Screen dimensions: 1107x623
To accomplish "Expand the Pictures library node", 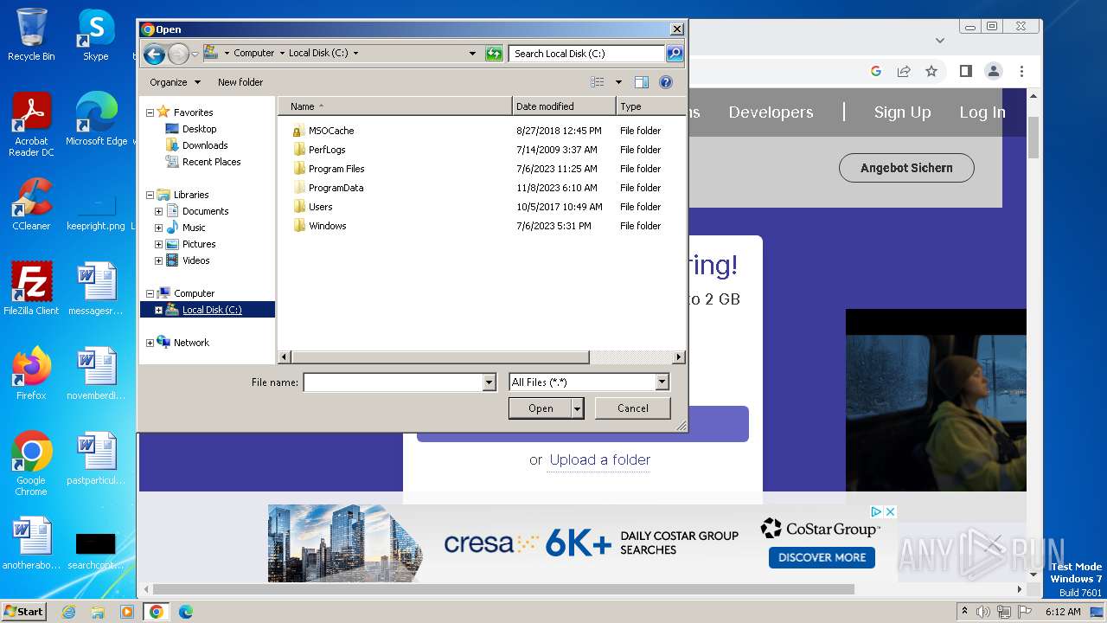I will 158,244.
